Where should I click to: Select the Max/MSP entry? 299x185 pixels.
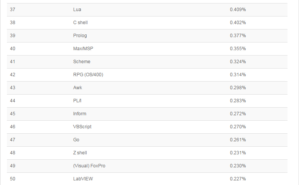[x=83, y=49]
